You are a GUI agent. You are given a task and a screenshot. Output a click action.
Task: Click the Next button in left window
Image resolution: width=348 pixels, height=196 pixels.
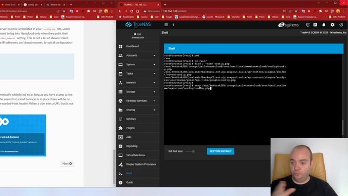pyautogui.click(x=67, y=163)
